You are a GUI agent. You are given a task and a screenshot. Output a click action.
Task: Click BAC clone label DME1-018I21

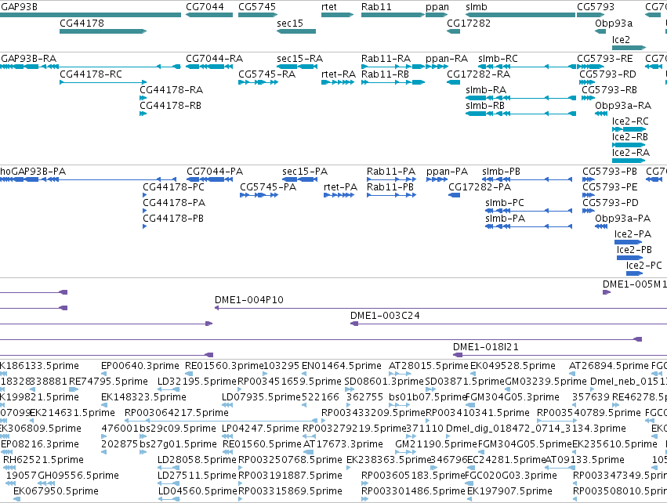click(x=486, y=347)
